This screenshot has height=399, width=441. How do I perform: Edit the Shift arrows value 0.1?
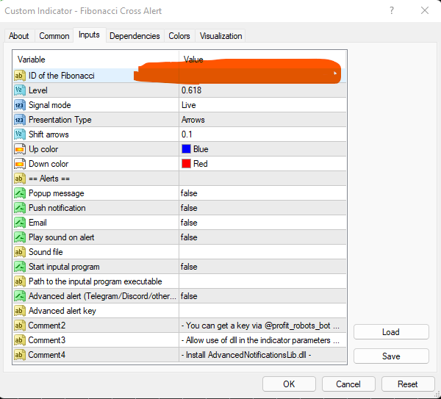(x=262, y=134)
